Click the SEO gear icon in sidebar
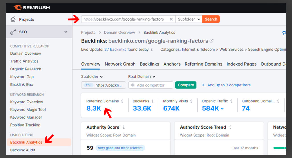Screen dimensions: 292x158 (x=13, y=32)
